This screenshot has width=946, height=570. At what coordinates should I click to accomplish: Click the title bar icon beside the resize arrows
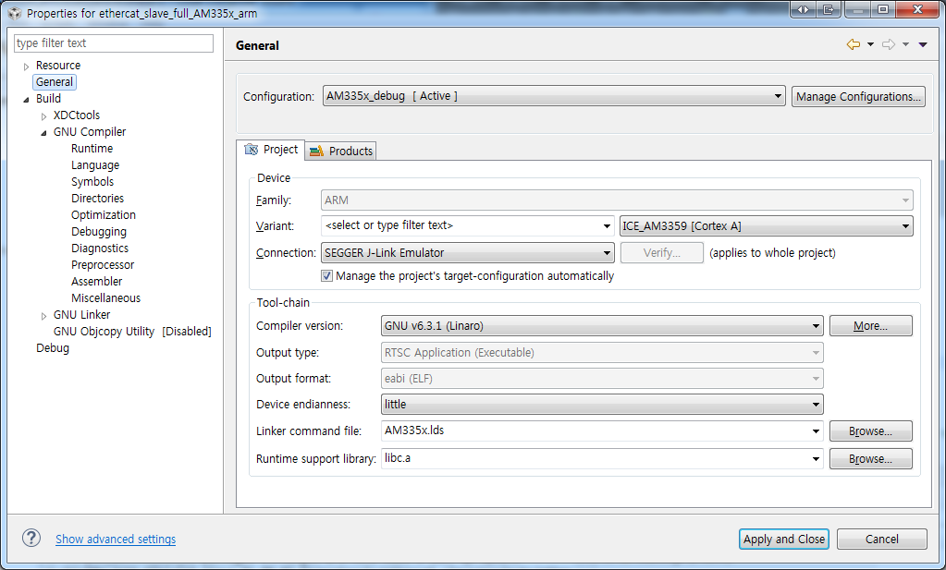829,9
